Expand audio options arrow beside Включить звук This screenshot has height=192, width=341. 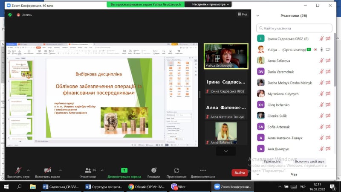(29, 170)
